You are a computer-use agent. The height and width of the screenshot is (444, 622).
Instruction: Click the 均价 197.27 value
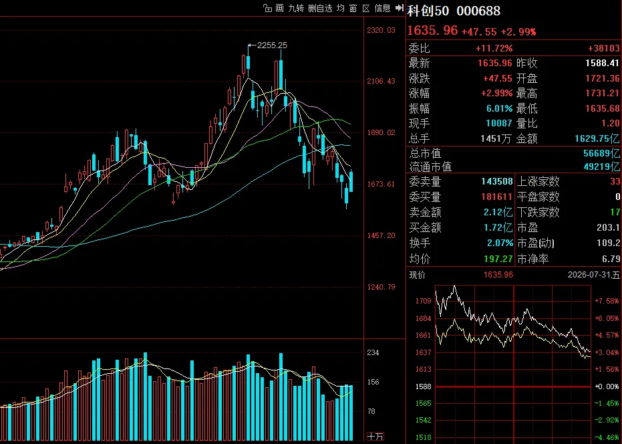click(x=498, y=259)
